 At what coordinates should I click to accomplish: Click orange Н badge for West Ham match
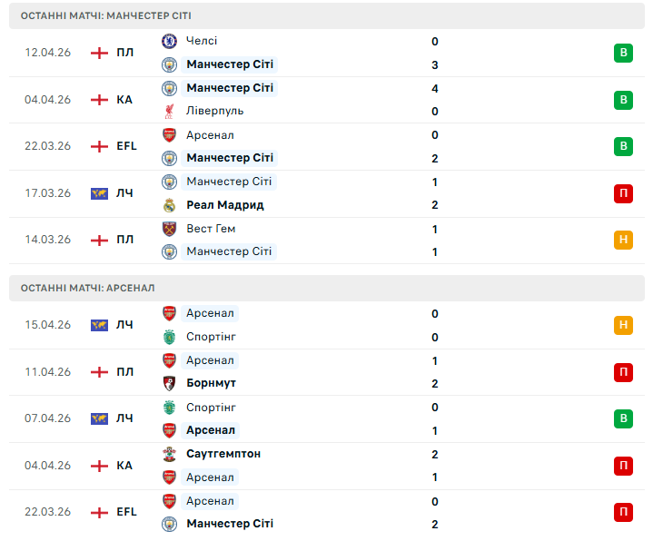click(623, 240)
